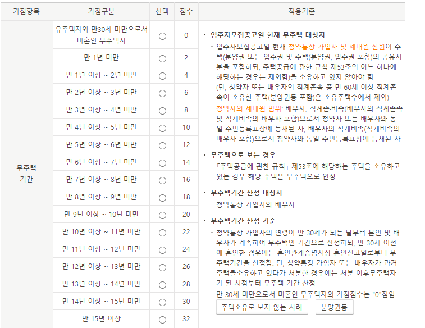Image resolution: width=425 pixels, height=328 pixels.
Task: Choose 만 9년 이상 ~ 10년 미만 radio
Action: (162, 215)
